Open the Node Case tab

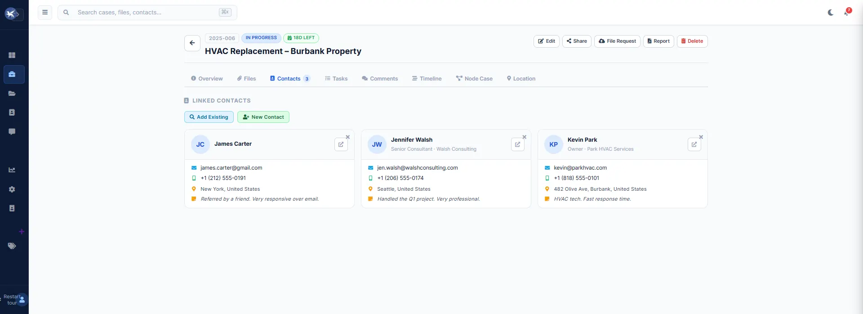click(x=474, y=79)
